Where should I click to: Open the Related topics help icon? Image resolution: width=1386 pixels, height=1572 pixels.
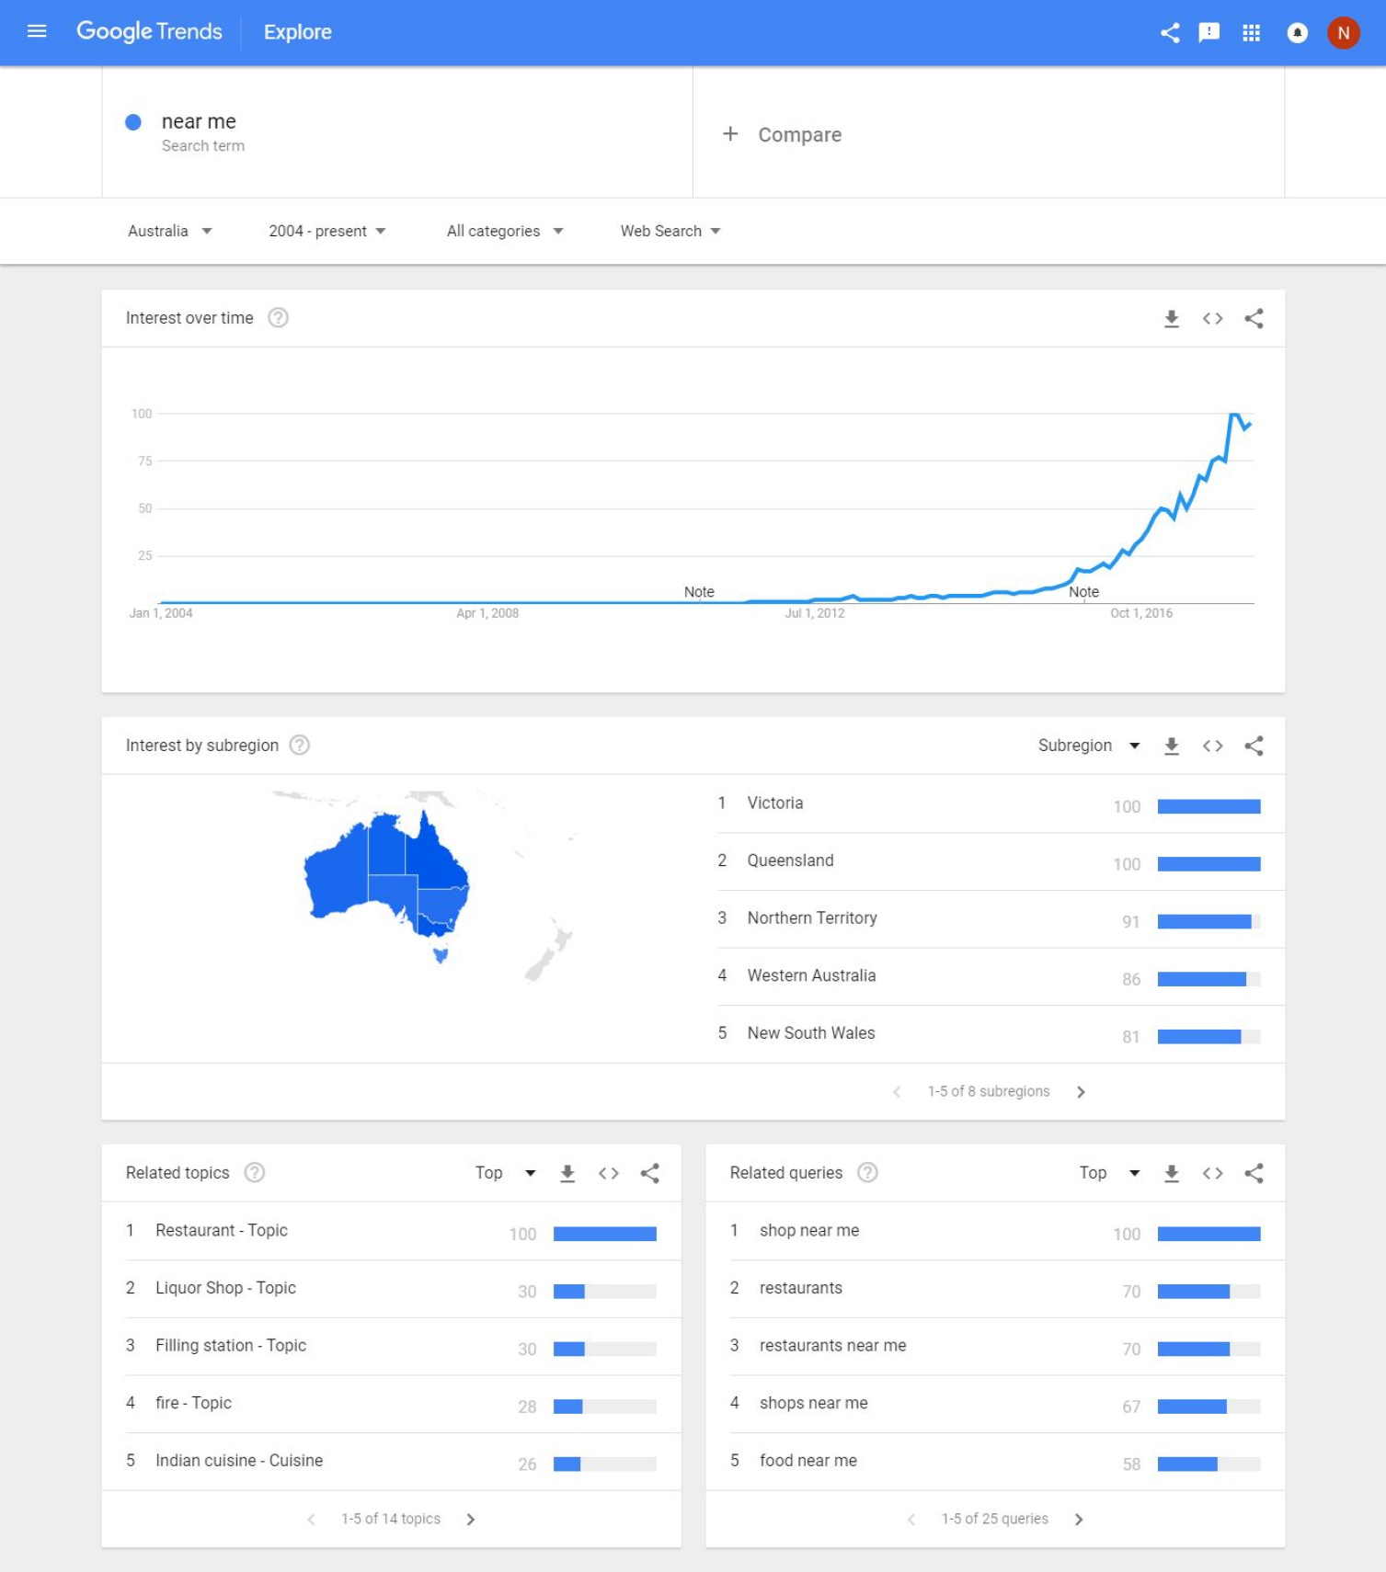point(255,1173)
